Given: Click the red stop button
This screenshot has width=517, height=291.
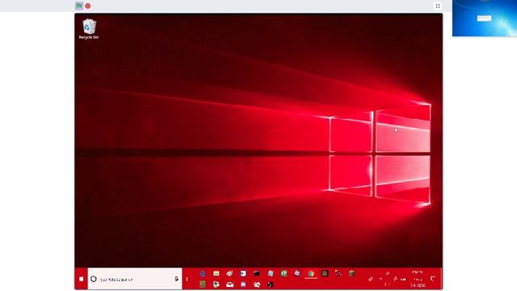Looking at the screenshot, I should [x=88, y=6].
